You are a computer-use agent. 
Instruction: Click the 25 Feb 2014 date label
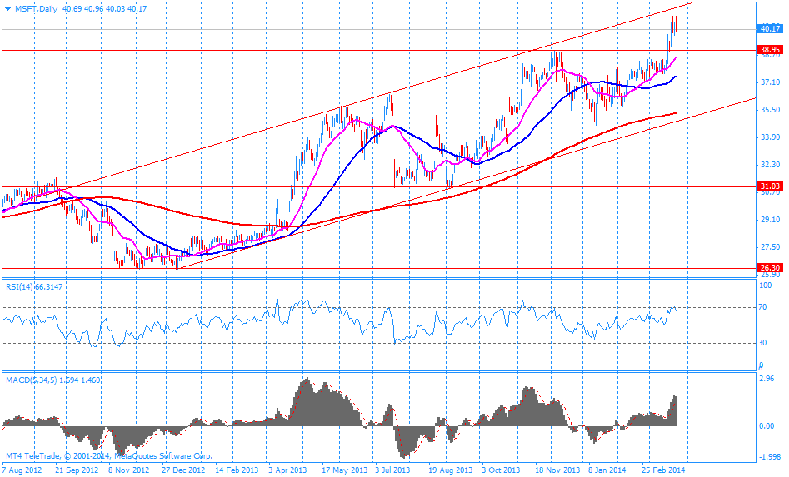(663, 470)
